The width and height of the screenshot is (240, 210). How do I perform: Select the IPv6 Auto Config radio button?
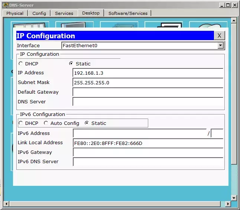tap(46, 123)
